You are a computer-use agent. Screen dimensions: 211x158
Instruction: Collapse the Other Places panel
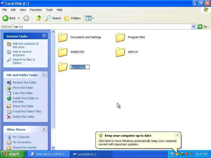pos(44,129)
